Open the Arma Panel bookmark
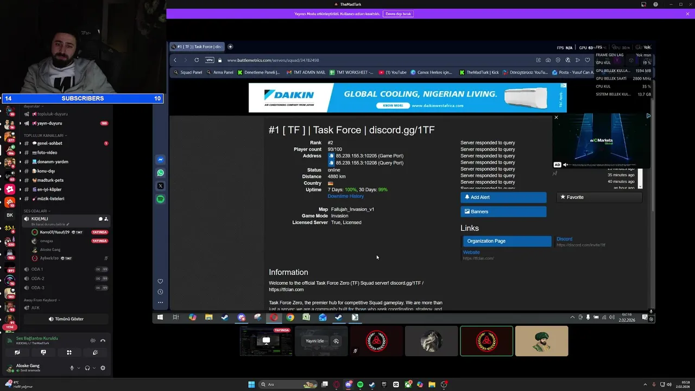Image resolution: width=695 pixels, height=391 pixels. pos(220,72)
